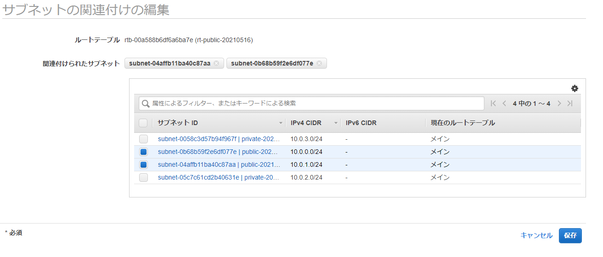Click the route table ID rtb-00a588b6df6a6ba7e text

159,40
